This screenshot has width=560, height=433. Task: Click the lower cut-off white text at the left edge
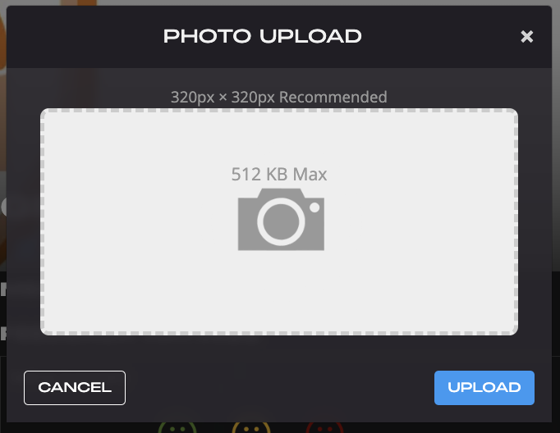pyautogui.click(x=3, y=334)
